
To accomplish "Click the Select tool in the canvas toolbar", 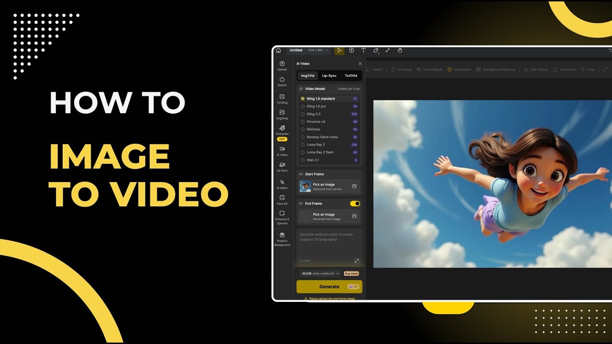I will (x=374, y=70).
